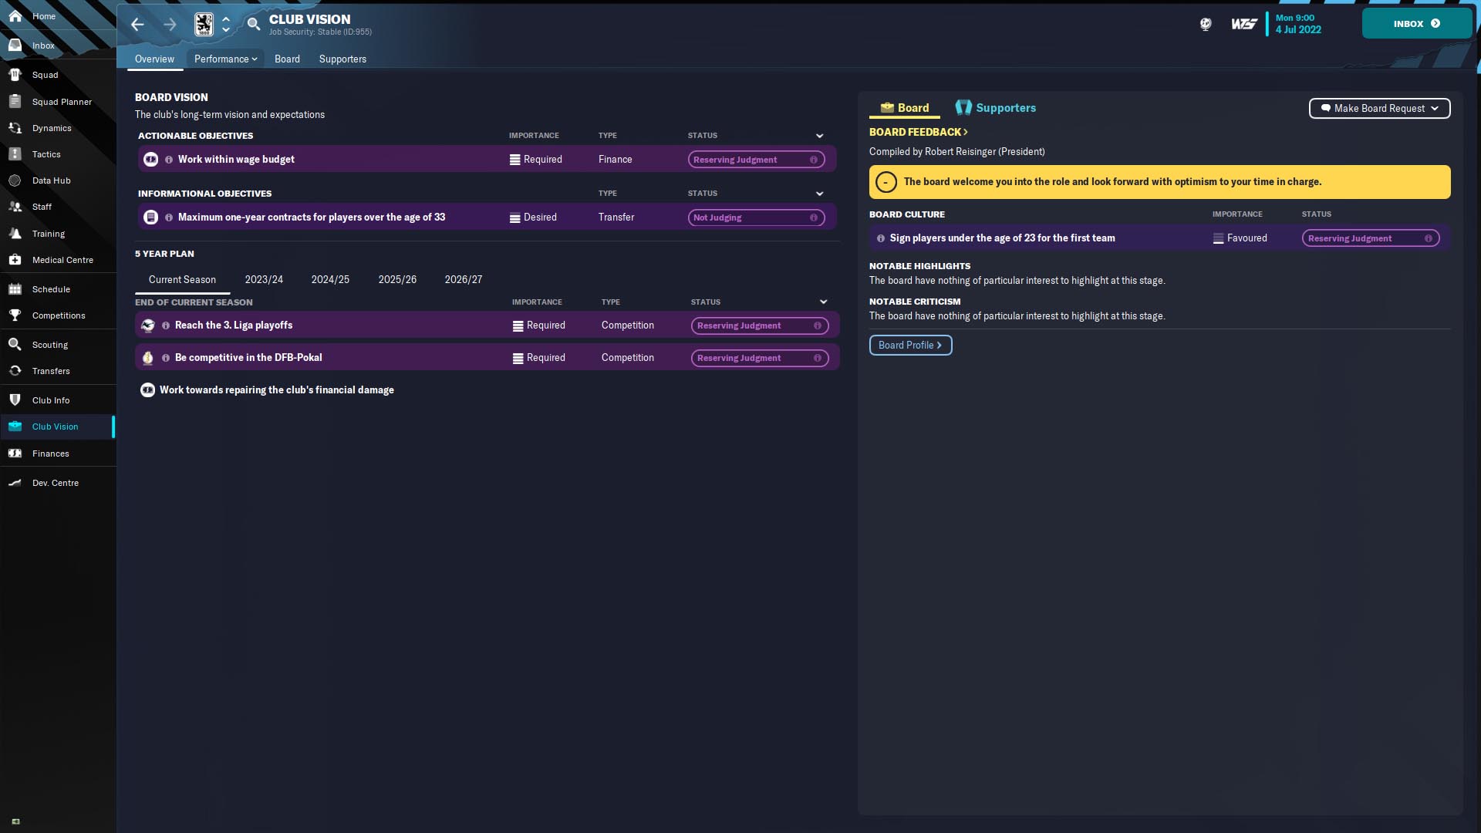Click the back navigation arrow
Viewport: 1481px width, 833px height.
click(x=137, y=25)
